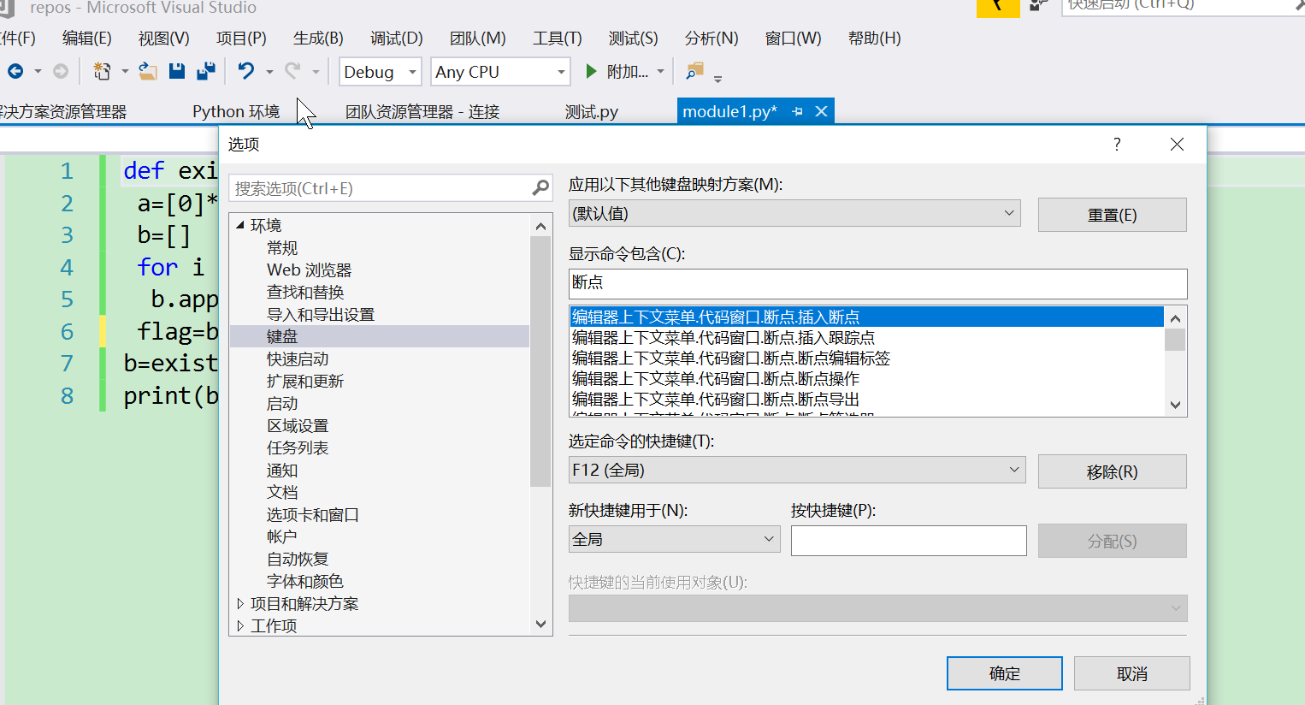1305x705 pixels.
Task: Select the 选项卡和窗口 tree item
Action: click(313, 514)
